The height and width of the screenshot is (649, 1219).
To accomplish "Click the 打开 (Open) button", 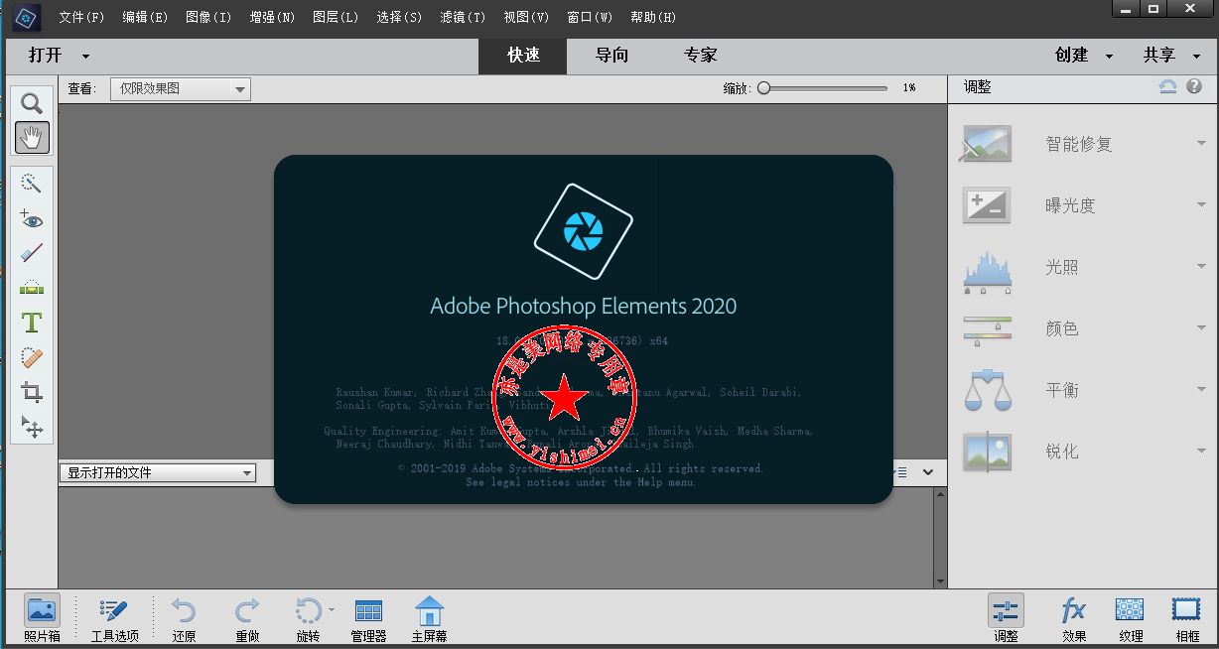I will [x=45, y=56].
